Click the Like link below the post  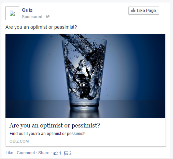[9, 153]
